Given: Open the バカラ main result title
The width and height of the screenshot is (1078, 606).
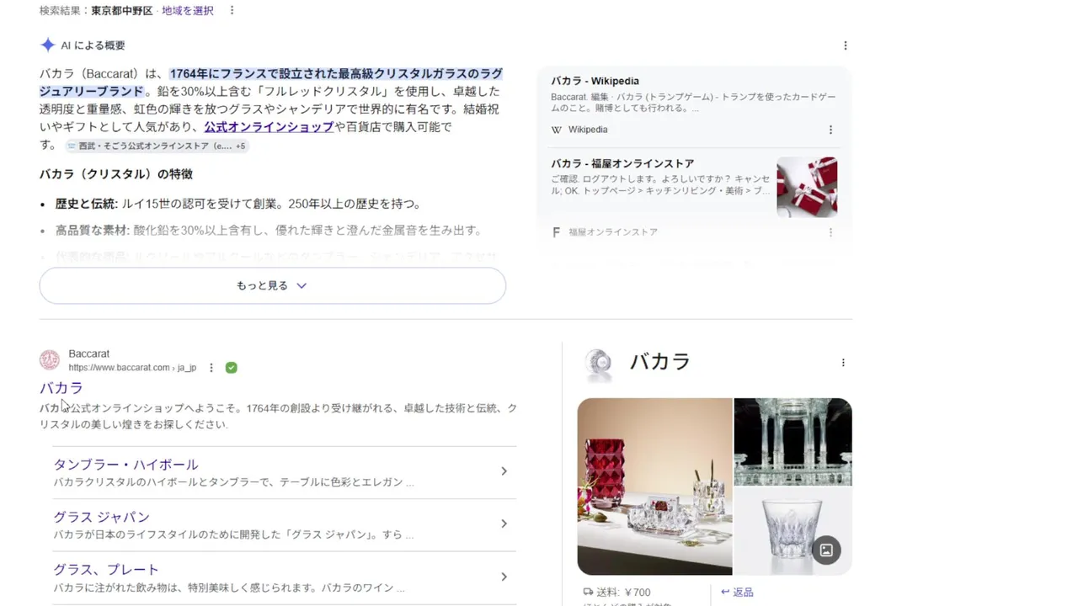Looking at the screenshot, I should (x=61, y=388).
